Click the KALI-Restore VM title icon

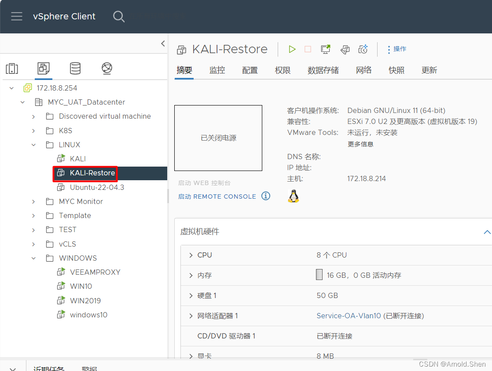pyautogui.click(x=182, y=50)
